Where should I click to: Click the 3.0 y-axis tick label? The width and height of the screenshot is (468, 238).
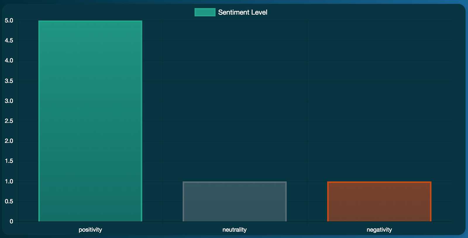click(9, 101)
